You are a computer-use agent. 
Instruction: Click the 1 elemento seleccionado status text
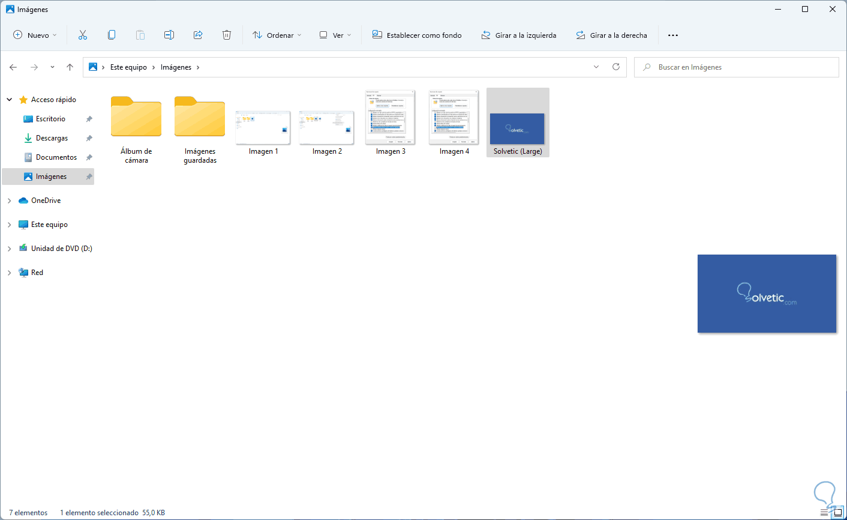tap(100, 513)
